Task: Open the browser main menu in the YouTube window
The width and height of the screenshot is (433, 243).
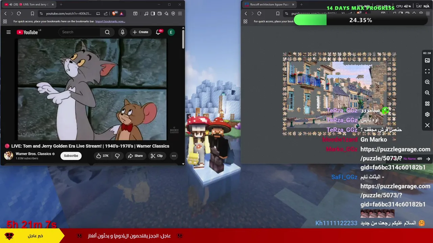Action: (180, 13)
